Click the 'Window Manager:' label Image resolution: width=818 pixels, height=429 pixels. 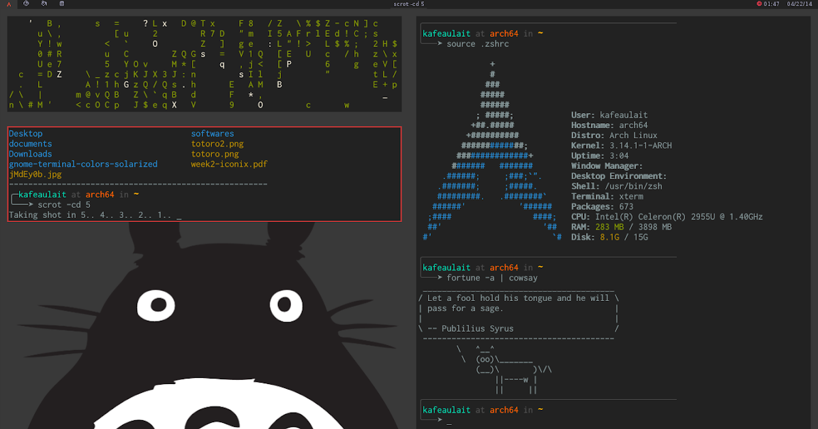[x=607, y=166]
